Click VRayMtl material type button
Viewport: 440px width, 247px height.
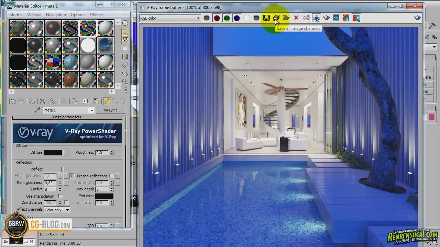point(110,110)
